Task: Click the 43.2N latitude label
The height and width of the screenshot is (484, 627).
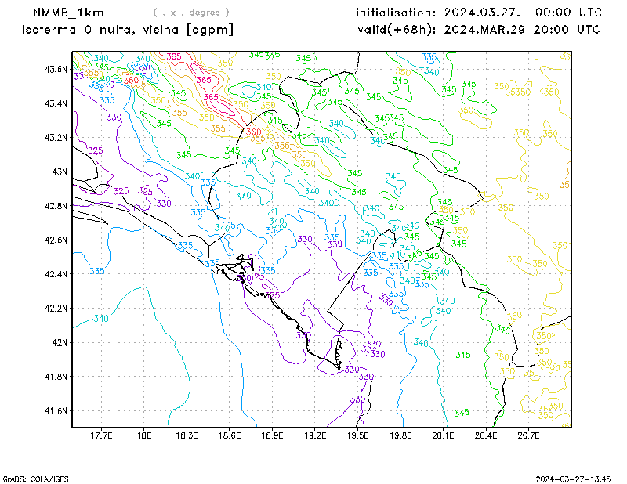Action: click(x=56, y=138)
